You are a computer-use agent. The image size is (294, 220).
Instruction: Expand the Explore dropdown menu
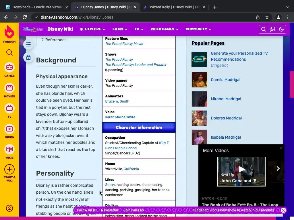tap(92, 29)
